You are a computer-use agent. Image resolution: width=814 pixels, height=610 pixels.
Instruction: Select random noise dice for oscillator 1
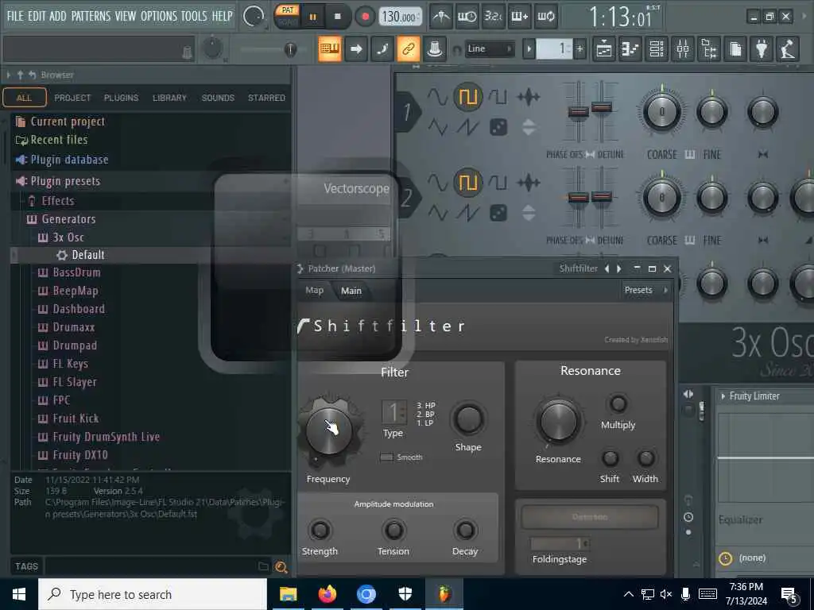click(498, 127)
